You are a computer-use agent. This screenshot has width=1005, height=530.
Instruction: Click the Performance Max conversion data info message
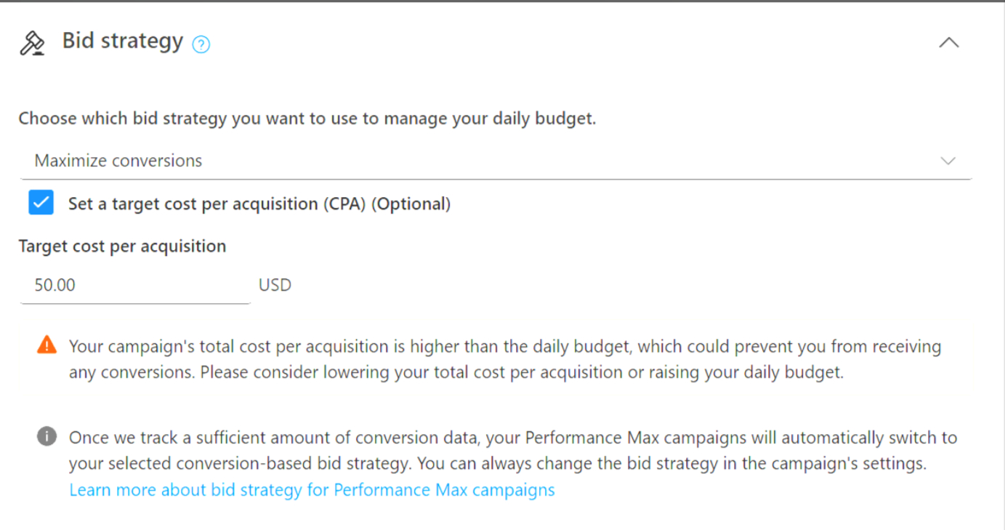point(512,451)
